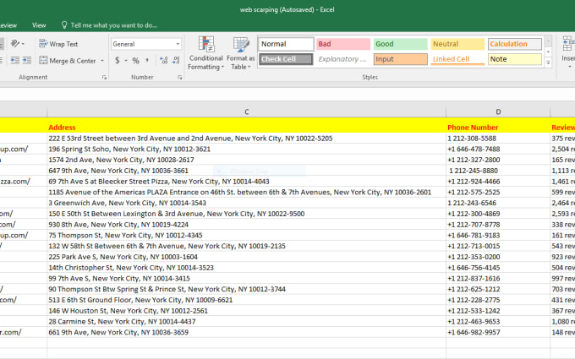
Task: Select phone number +1 646-781-9183
Action: [498, 235]
